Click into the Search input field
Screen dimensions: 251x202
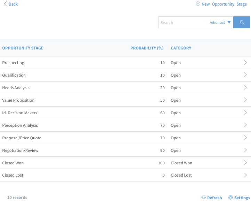click(183, 22)
